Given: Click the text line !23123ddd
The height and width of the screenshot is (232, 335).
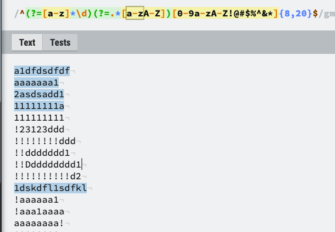Looking at the screenshot, I should pos(39,129).
